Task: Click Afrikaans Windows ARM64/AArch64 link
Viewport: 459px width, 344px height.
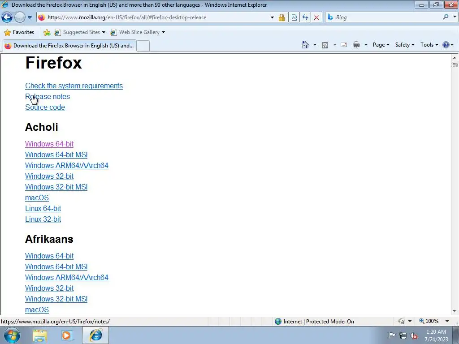Action: click(x=67, y=278)
